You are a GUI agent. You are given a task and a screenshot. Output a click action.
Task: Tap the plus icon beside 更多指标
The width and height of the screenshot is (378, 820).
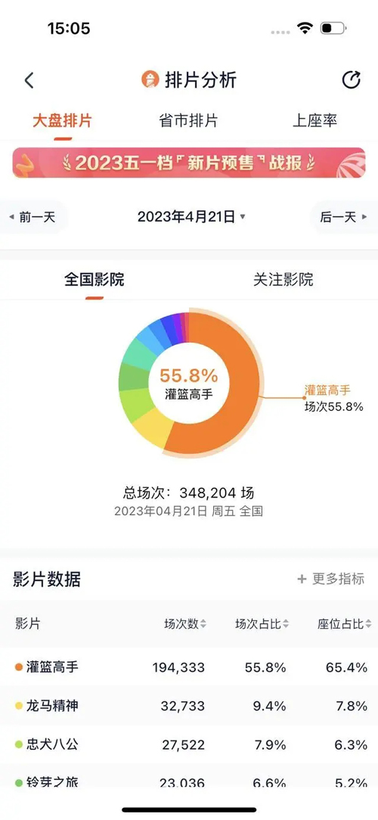[x=302, y=579]
